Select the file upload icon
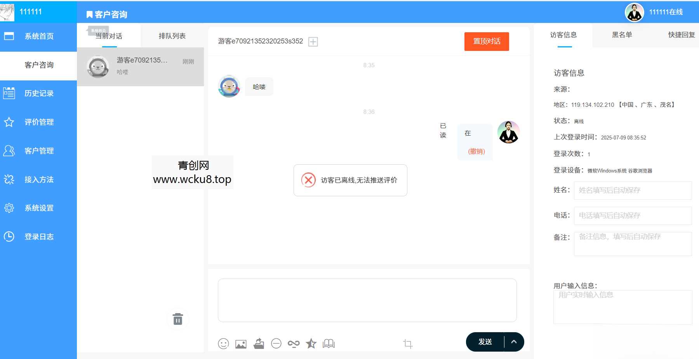 (259, 343)
